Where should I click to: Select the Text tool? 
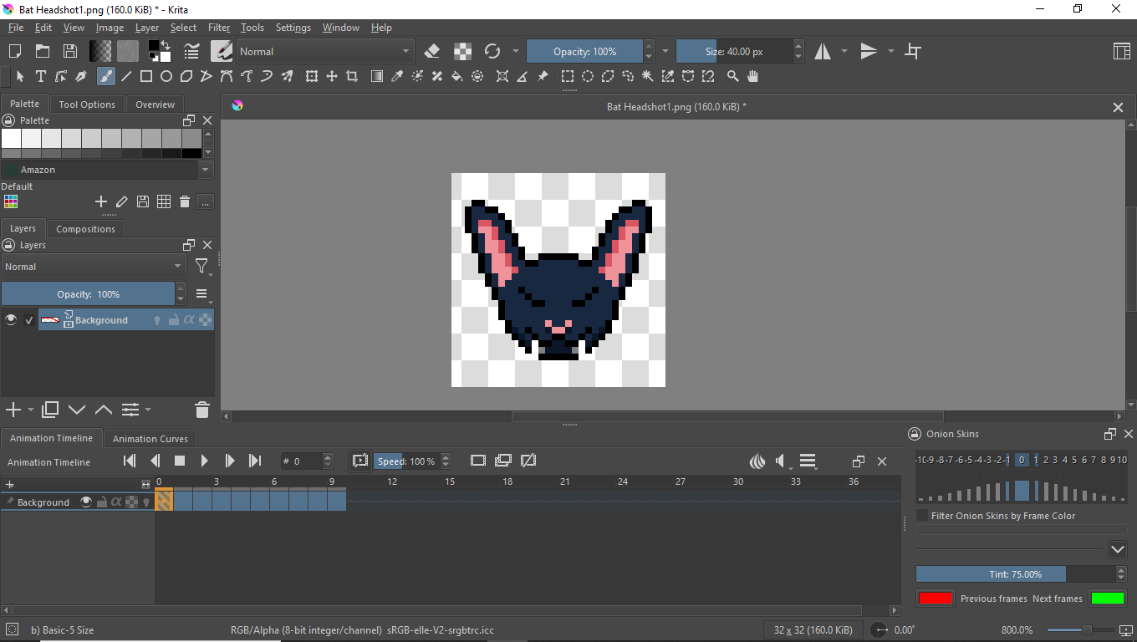tap(40, 77)
